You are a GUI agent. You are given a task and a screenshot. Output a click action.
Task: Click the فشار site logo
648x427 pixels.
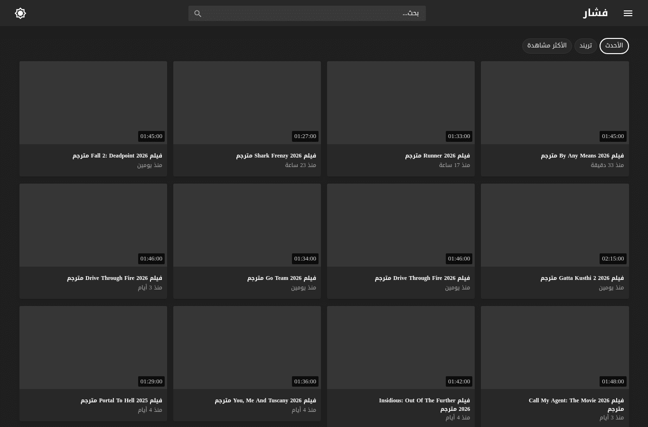pos(595,13)
